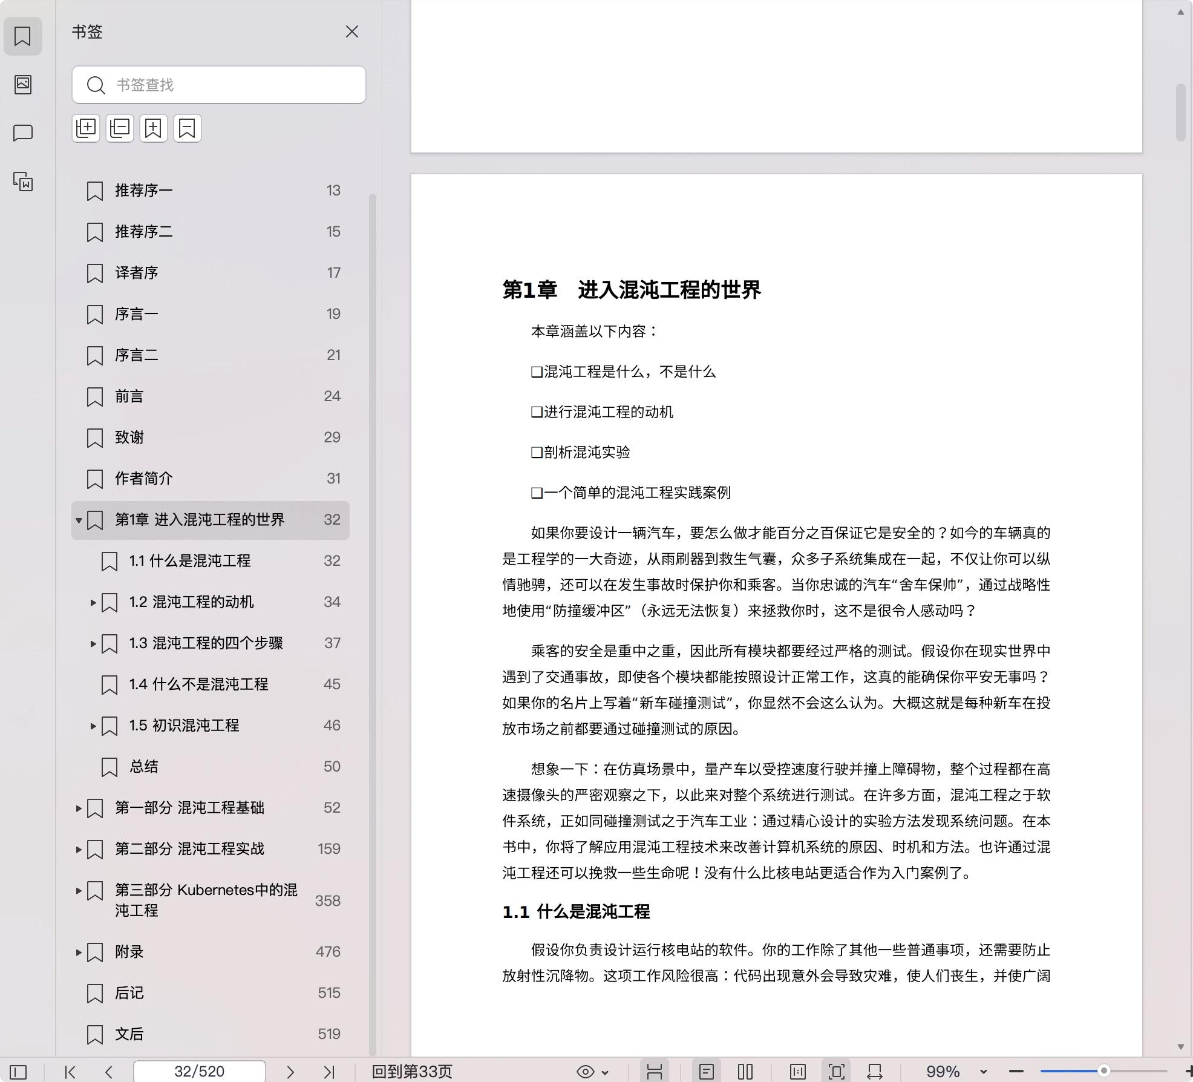Image resolution: width=1193 pixels, height=1082 pixels.
Task: Open bookmark 1.1 什么是混沌工程
Action: pos(211,561)
